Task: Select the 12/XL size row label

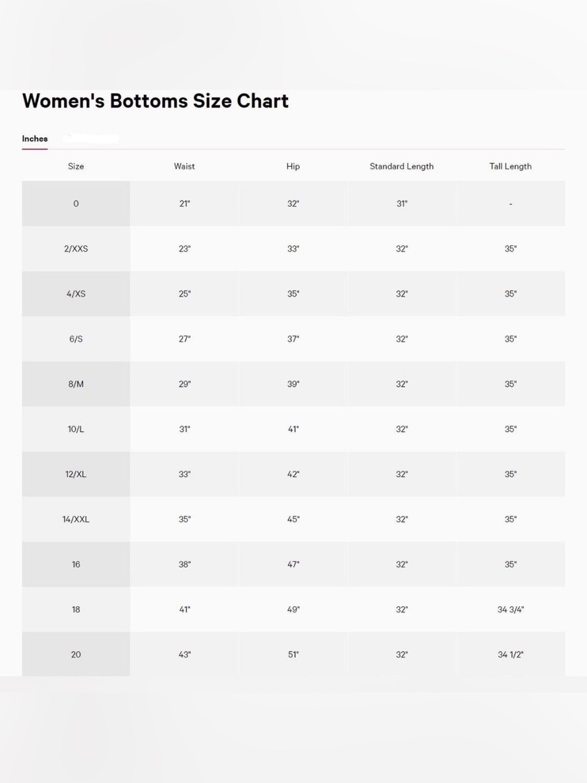Action: pyautogui.click(x=76, y=474)
